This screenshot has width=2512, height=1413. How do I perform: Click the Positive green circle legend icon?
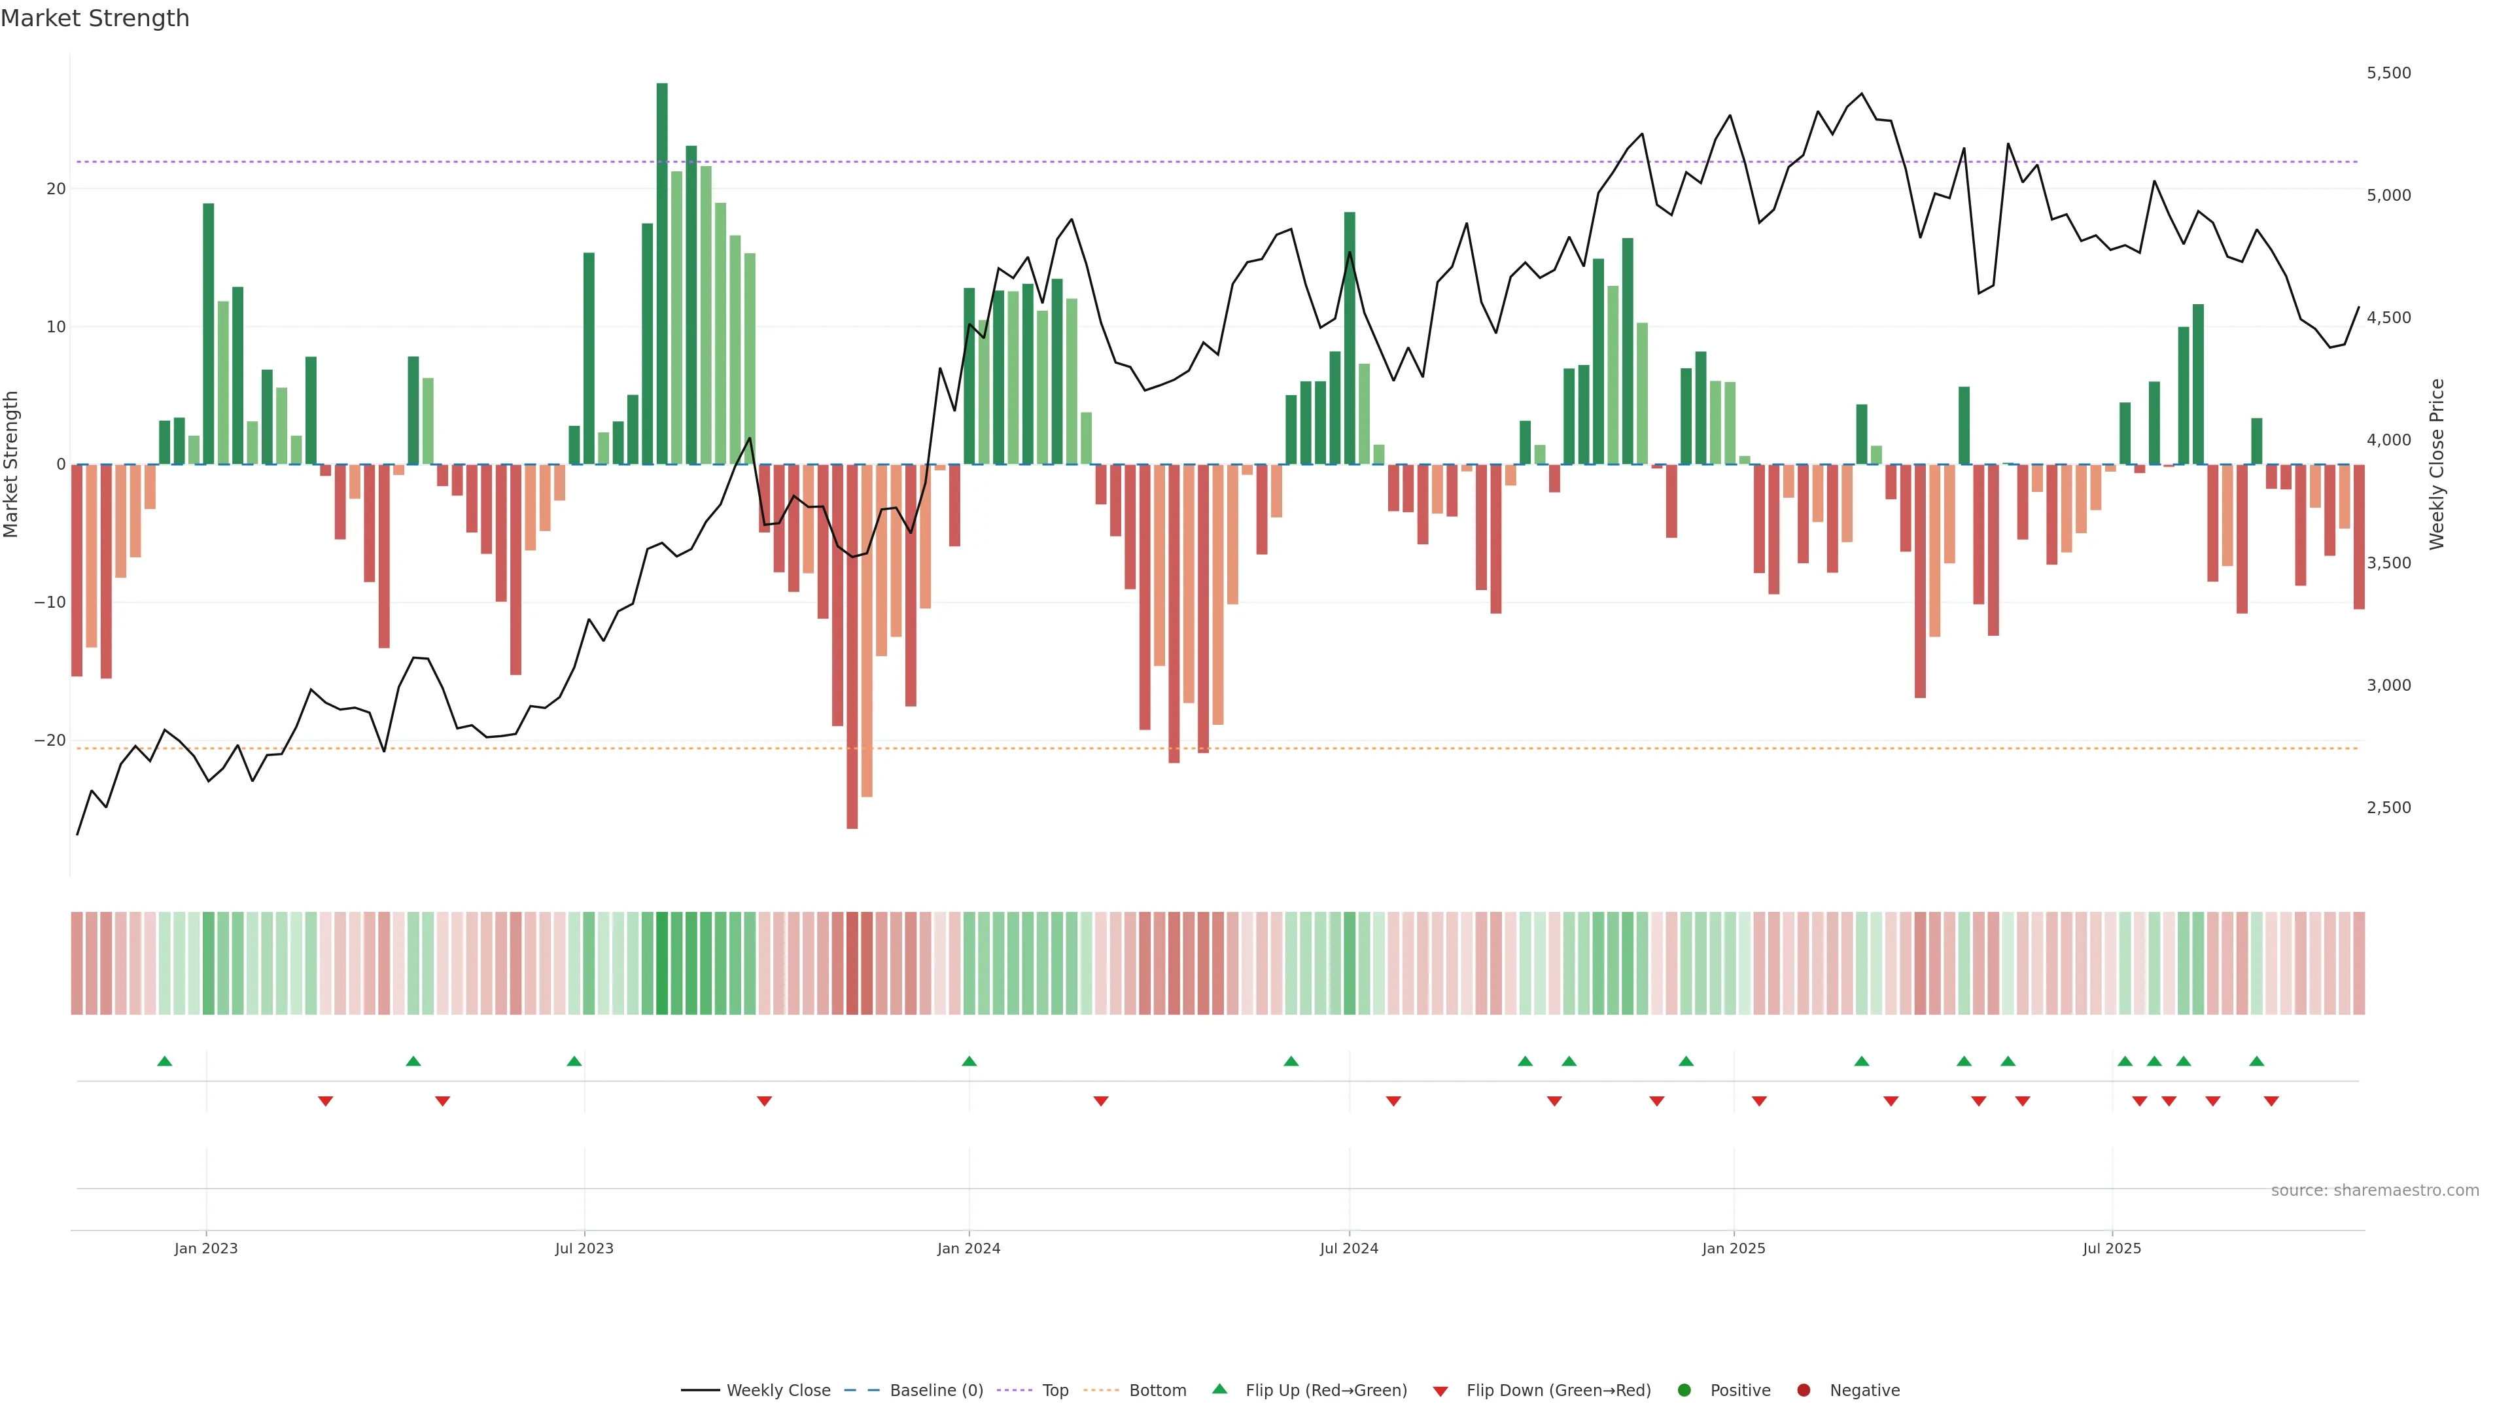coord(1684,1391)
